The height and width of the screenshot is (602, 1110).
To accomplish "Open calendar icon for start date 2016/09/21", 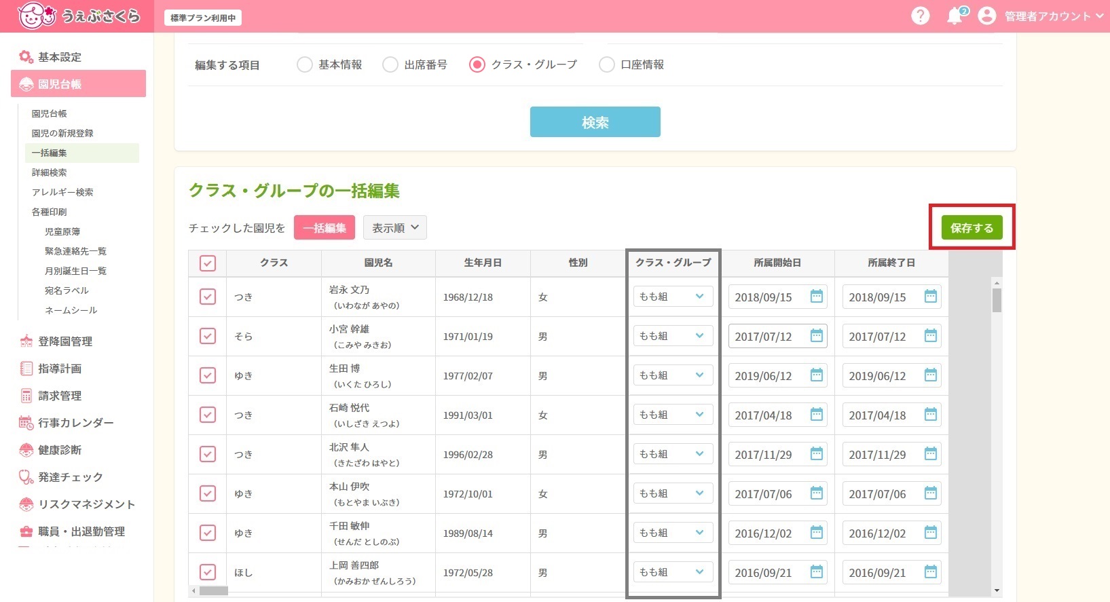I will [817, 572].
